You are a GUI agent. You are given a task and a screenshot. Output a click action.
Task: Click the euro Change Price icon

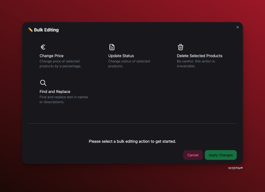(43, 47)
